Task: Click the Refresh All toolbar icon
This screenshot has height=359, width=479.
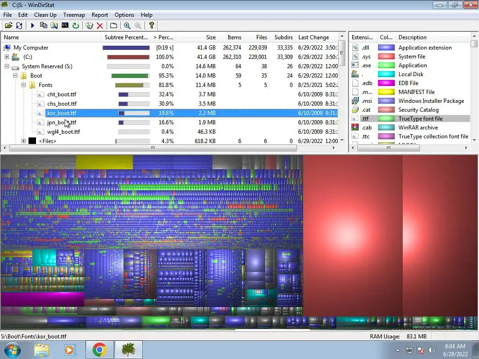Action: (19, 26)
